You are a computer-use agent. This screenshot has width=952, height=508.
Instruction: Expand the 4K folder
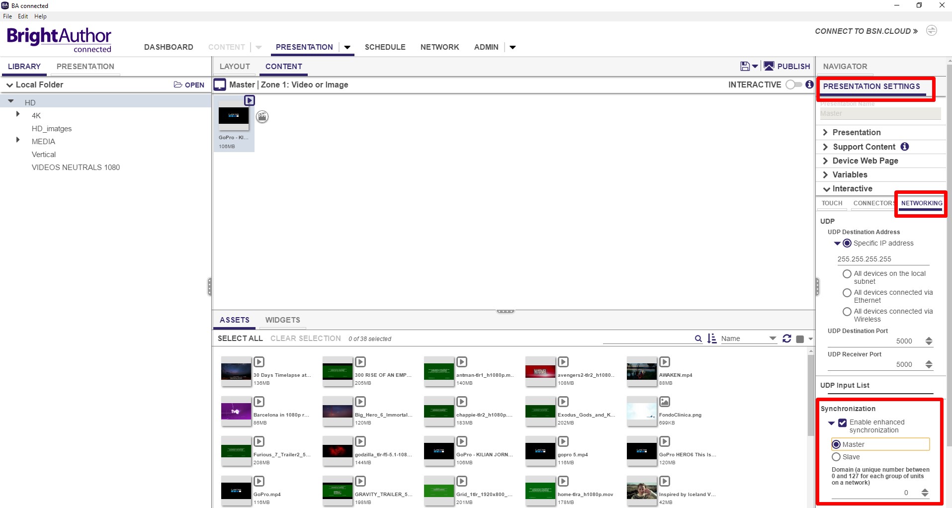(x=18, y=114)
